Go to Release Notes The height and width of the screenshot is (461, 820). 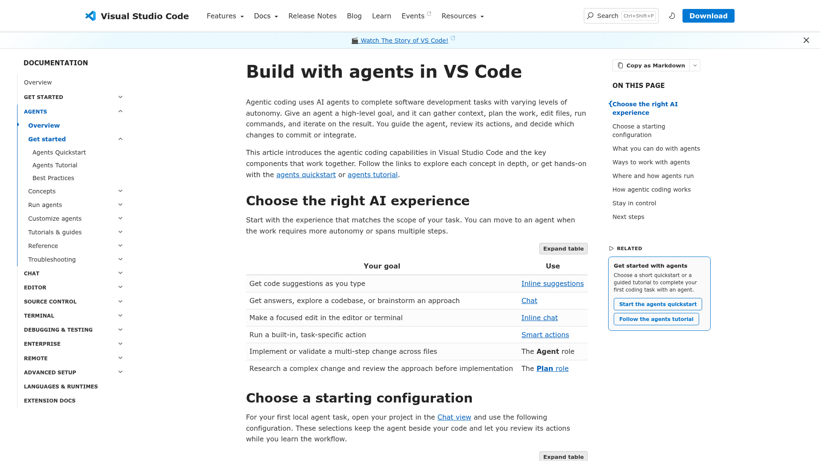pyautogui.click(x=312, y=16)
